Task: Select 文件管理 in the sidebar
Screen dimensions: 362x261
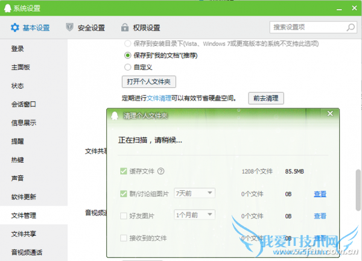Action: click(x=34, y=215)
